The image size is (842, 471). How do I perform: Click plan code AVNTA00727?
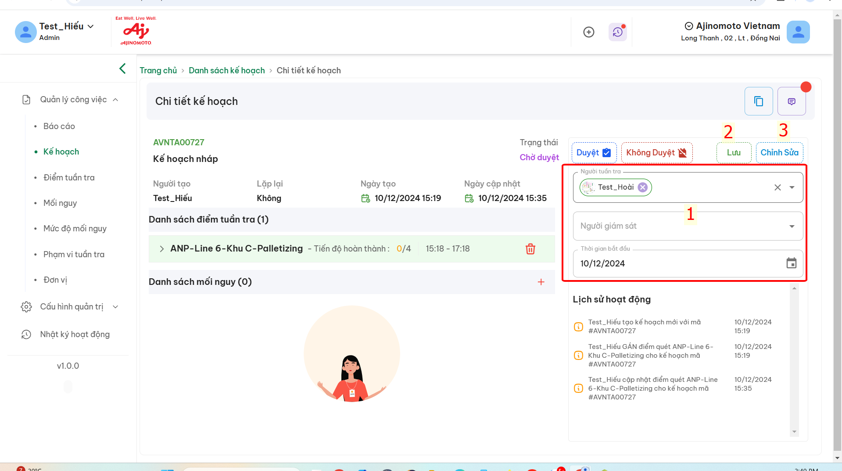[x=179, y=142]
